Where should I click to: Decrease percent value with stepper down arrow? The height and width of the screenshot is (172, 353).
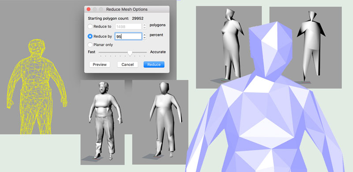[x=145, y=38]
